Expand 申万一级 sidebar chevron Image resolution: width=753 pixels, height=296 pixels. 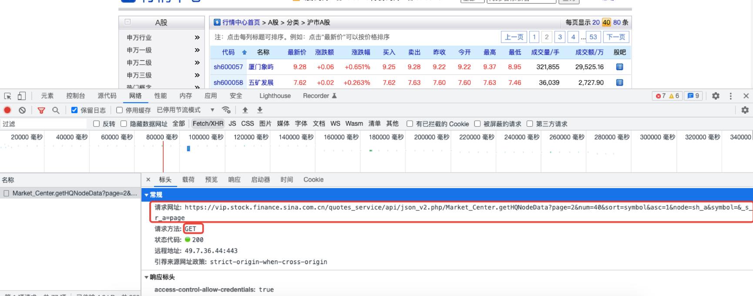tap(197, 50)
